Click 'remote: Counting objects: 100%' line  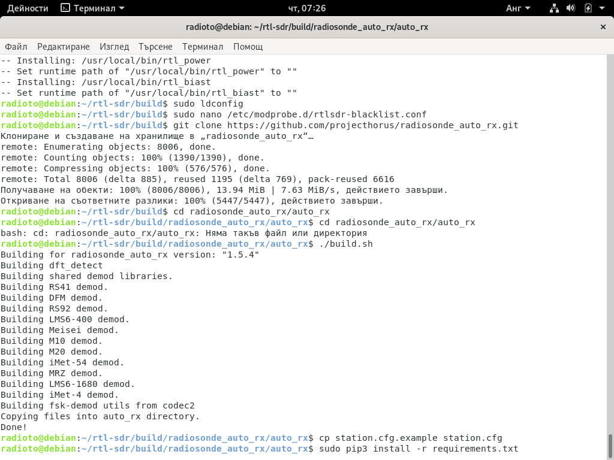tap(133, 158)
